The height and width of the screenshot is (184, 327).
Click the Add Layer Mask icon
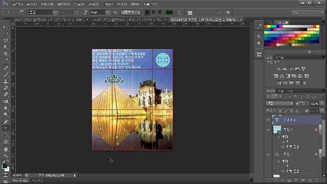(289, 180)
